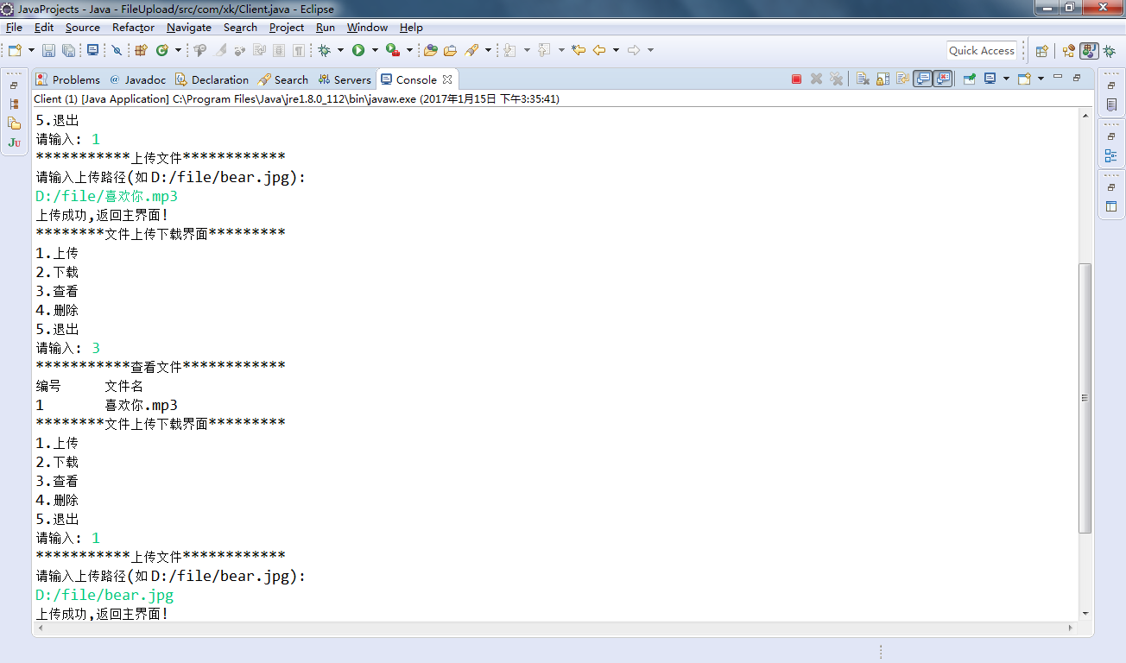Screen dimensions: 1126x663
Task: Open the Help menu
Action: [x=411, y=28]
